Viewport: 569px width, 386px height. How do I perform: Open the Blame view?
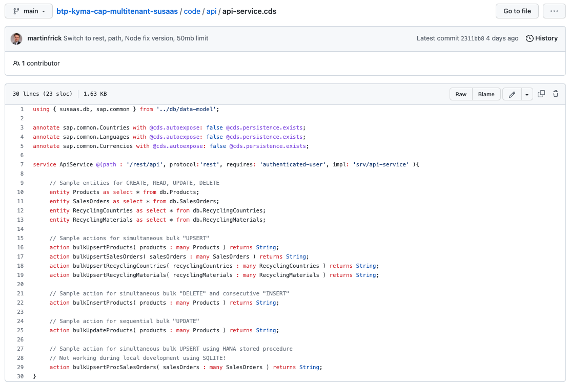pyautogui.click(x=486, y=94)
